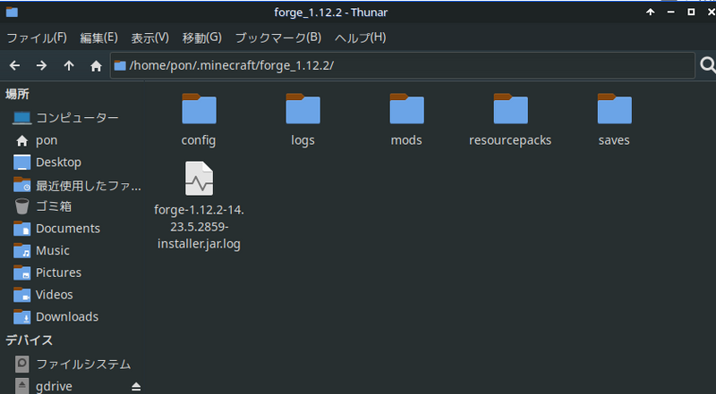Viewport: 716px width, 394px height.
Task: Open the 編集(E) menu
Action: [x=98, y=38]
